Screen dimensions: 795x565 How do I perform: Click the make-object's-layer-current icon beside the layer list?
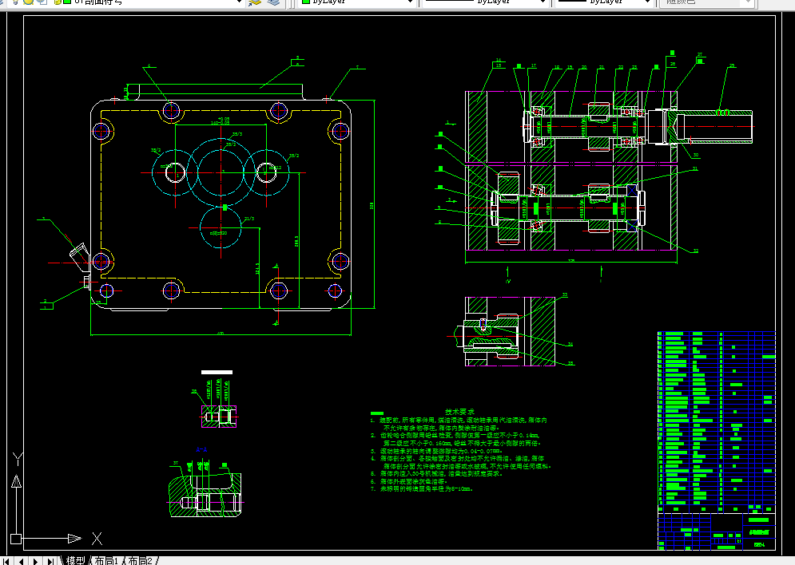[255, 2]
